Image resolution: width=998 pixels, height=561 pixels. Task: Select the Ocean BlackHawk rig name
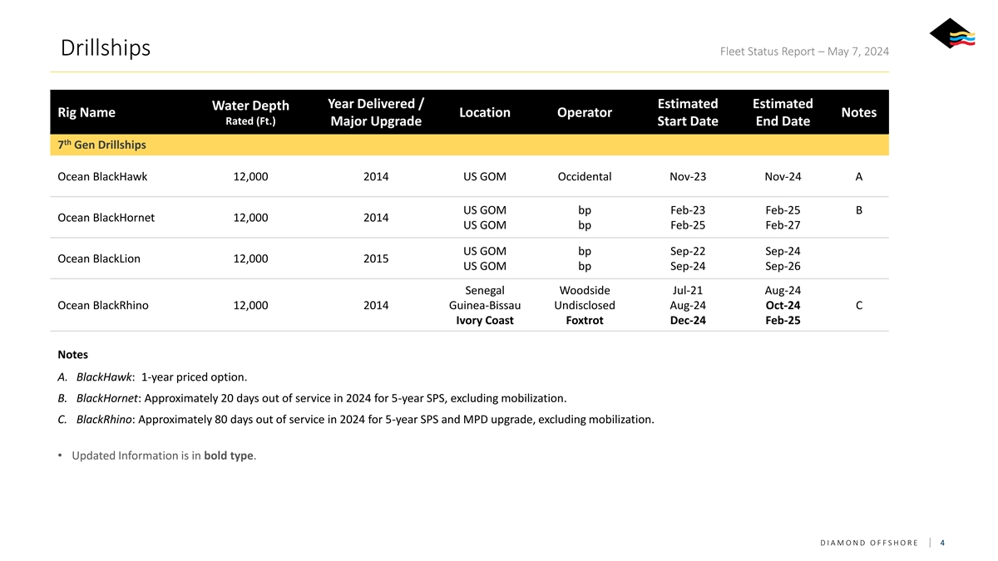(102, 176)
